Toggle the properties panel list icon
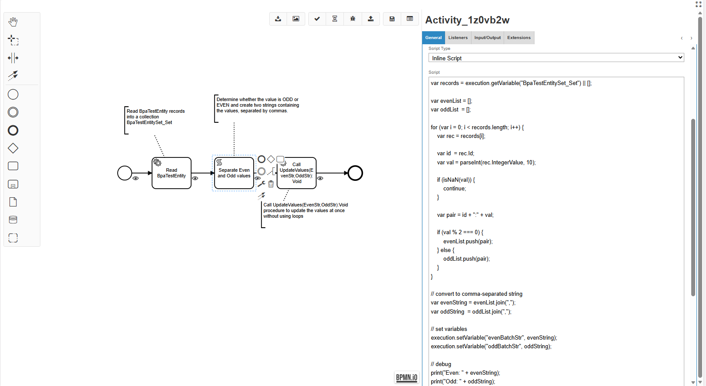 click(x=410, y=19)
